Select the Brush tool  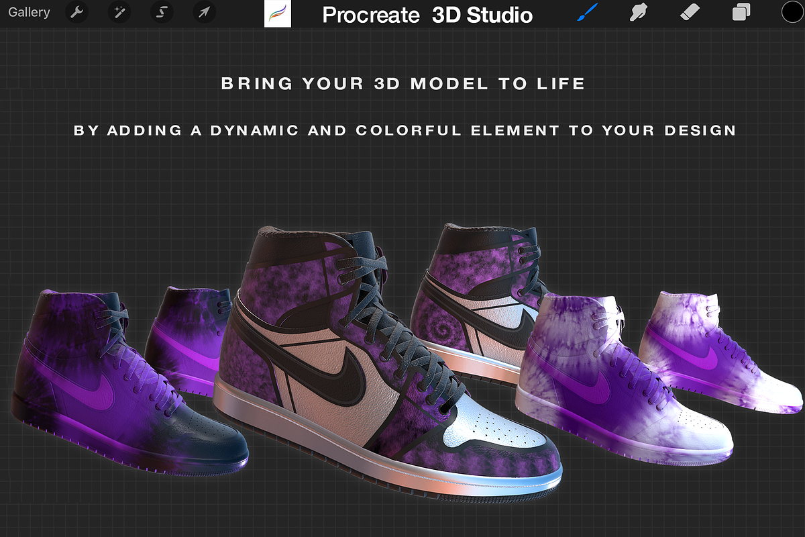point(588,13)
